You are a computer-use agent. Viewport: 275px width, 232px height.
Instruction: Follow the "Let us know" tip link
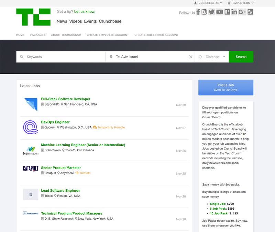[85, 12]
